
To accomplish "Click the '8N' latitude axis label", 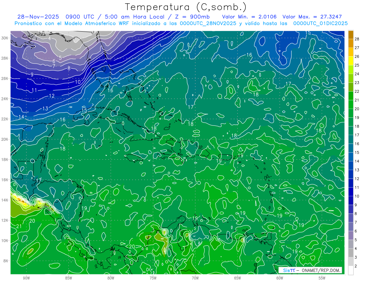I will pyautogui.click(x=6, y=261).
